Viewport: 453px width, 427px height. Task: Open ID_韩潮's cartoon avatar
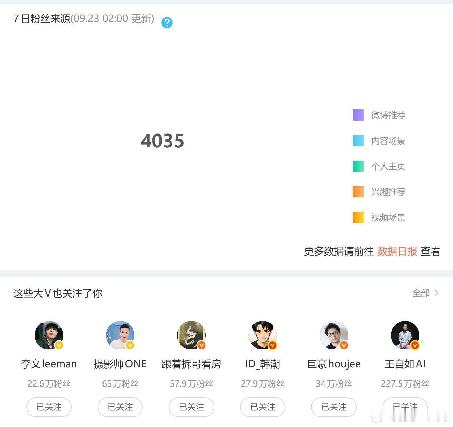click(263, 335)
